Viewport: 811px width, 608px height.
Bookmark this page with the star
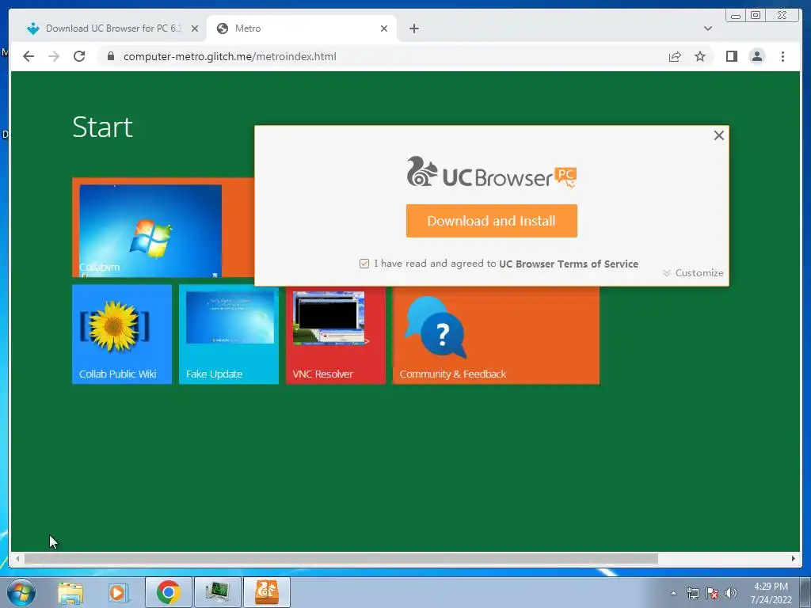tap(700, 56)
